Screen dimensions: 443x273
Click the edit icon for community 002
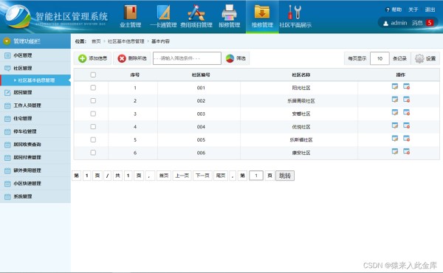click(x=395, y=100)
